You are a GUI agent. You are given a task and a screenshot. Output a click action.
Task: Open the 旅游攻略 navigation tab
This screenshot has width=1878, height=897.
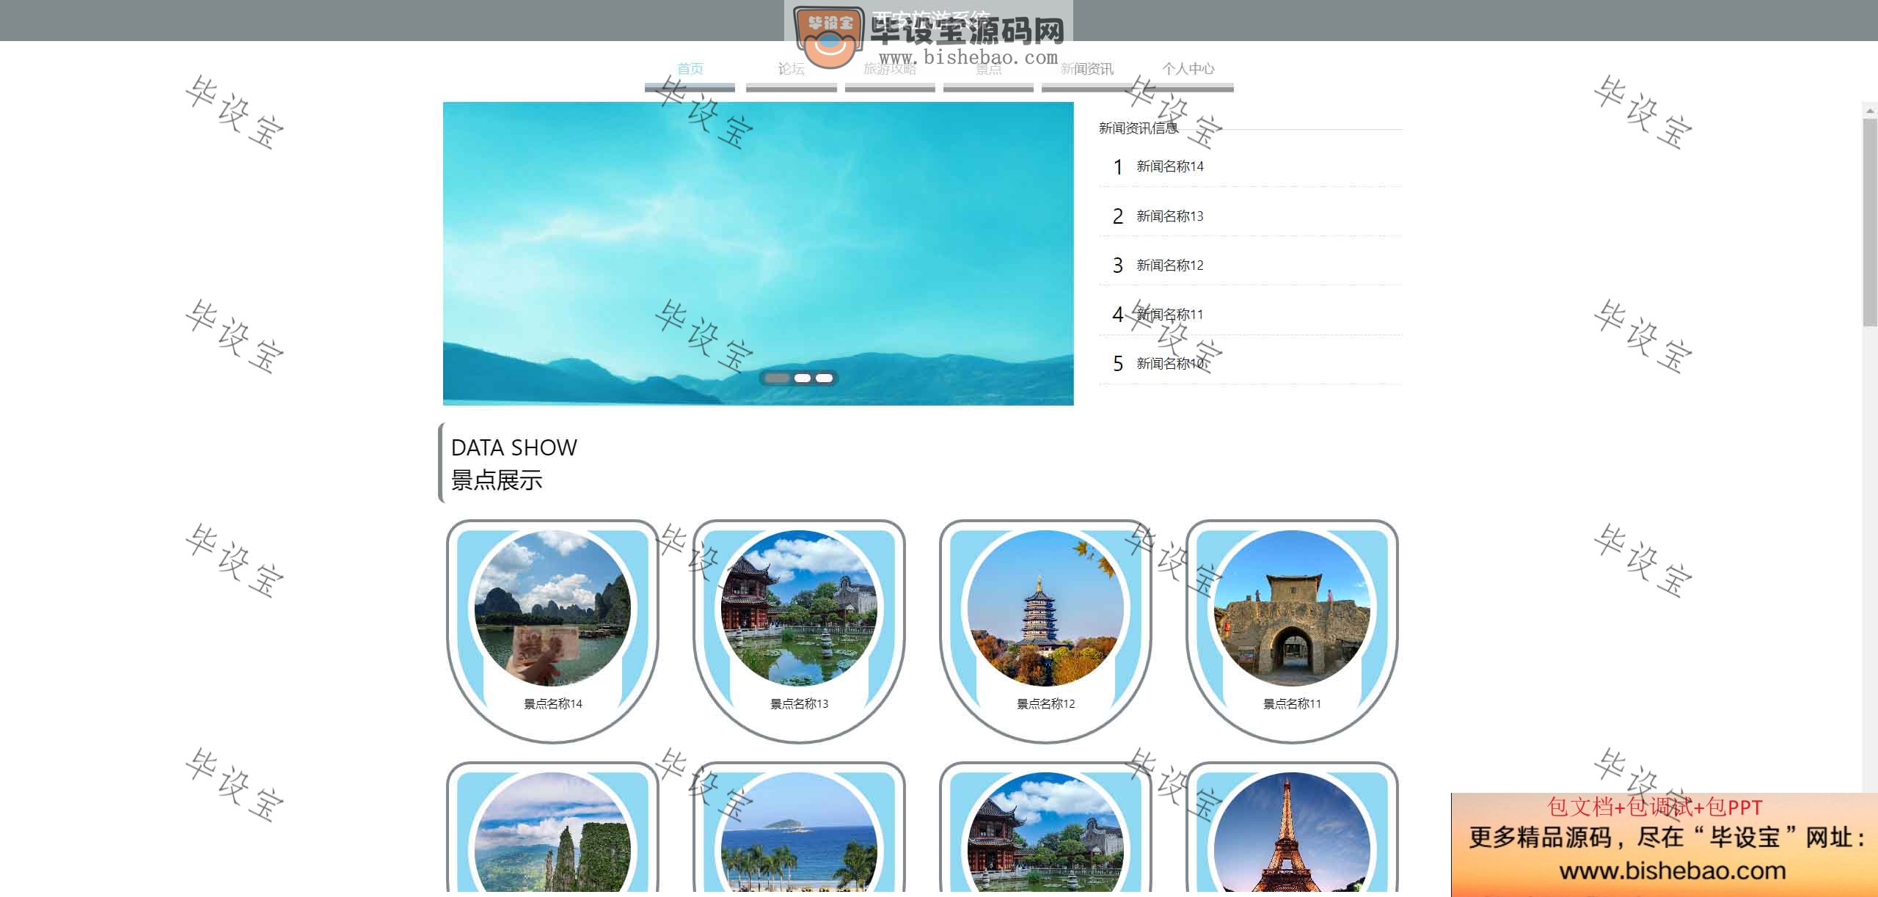coord(890,70)
